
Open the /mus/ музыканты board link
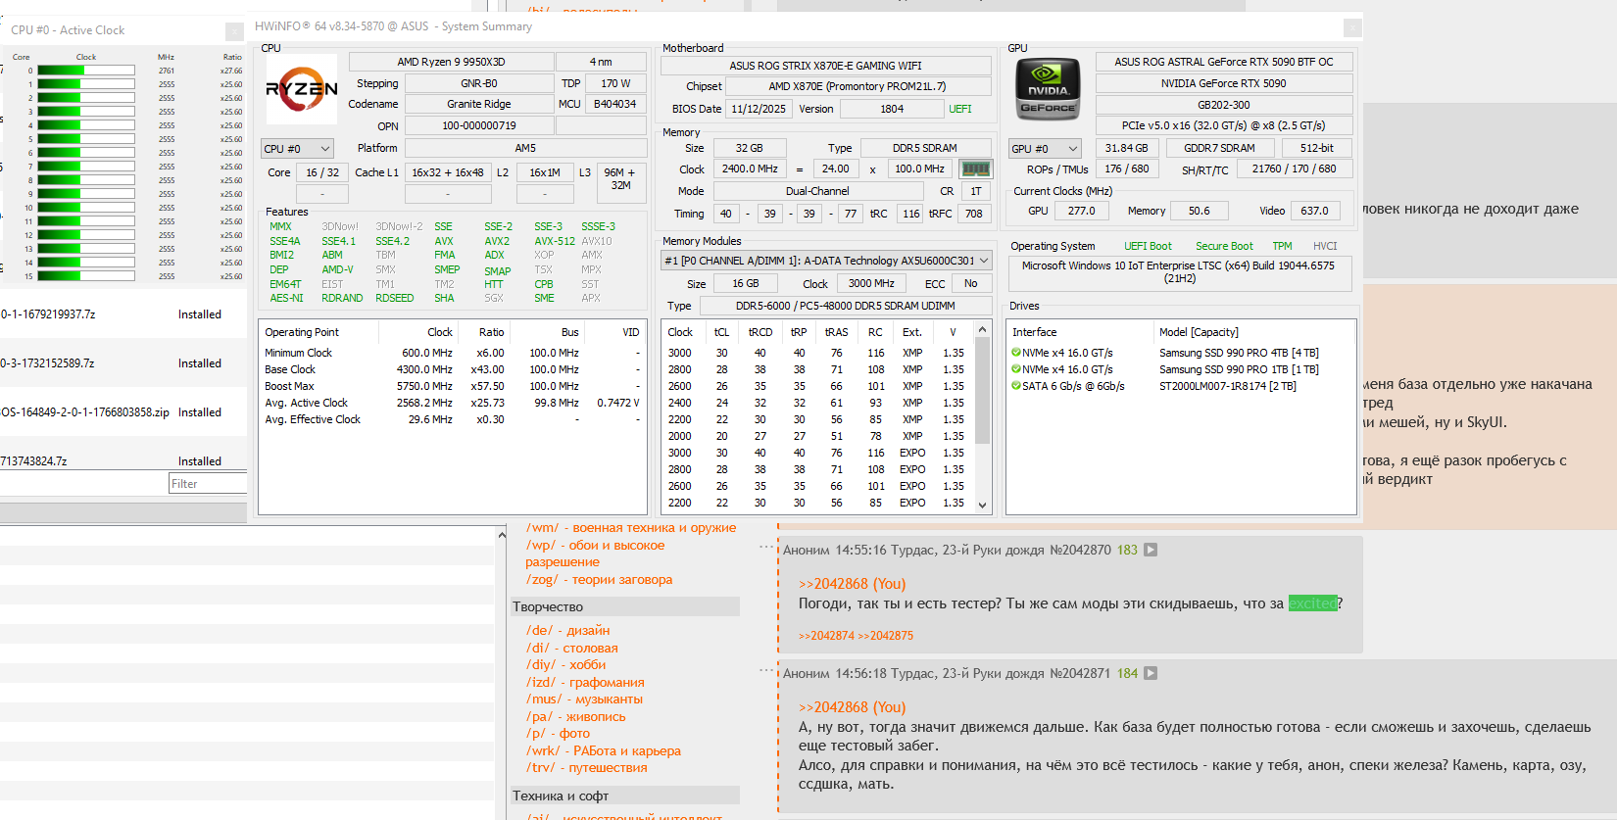click(x=584, y=699)
